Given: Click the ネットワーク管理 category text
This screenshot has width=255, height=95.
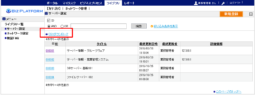Looking at the screenshot, I should (76, 9).
